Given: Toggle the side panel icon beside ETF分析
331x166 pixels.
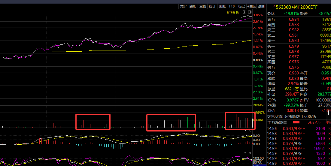Looking at the screenshot, I should click(x=249, y=12).
